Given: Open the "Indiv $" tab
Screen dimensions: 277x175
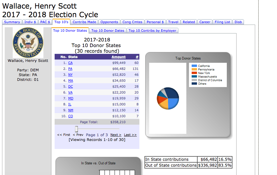Looking at the screenshot, I should click(30, 22).
